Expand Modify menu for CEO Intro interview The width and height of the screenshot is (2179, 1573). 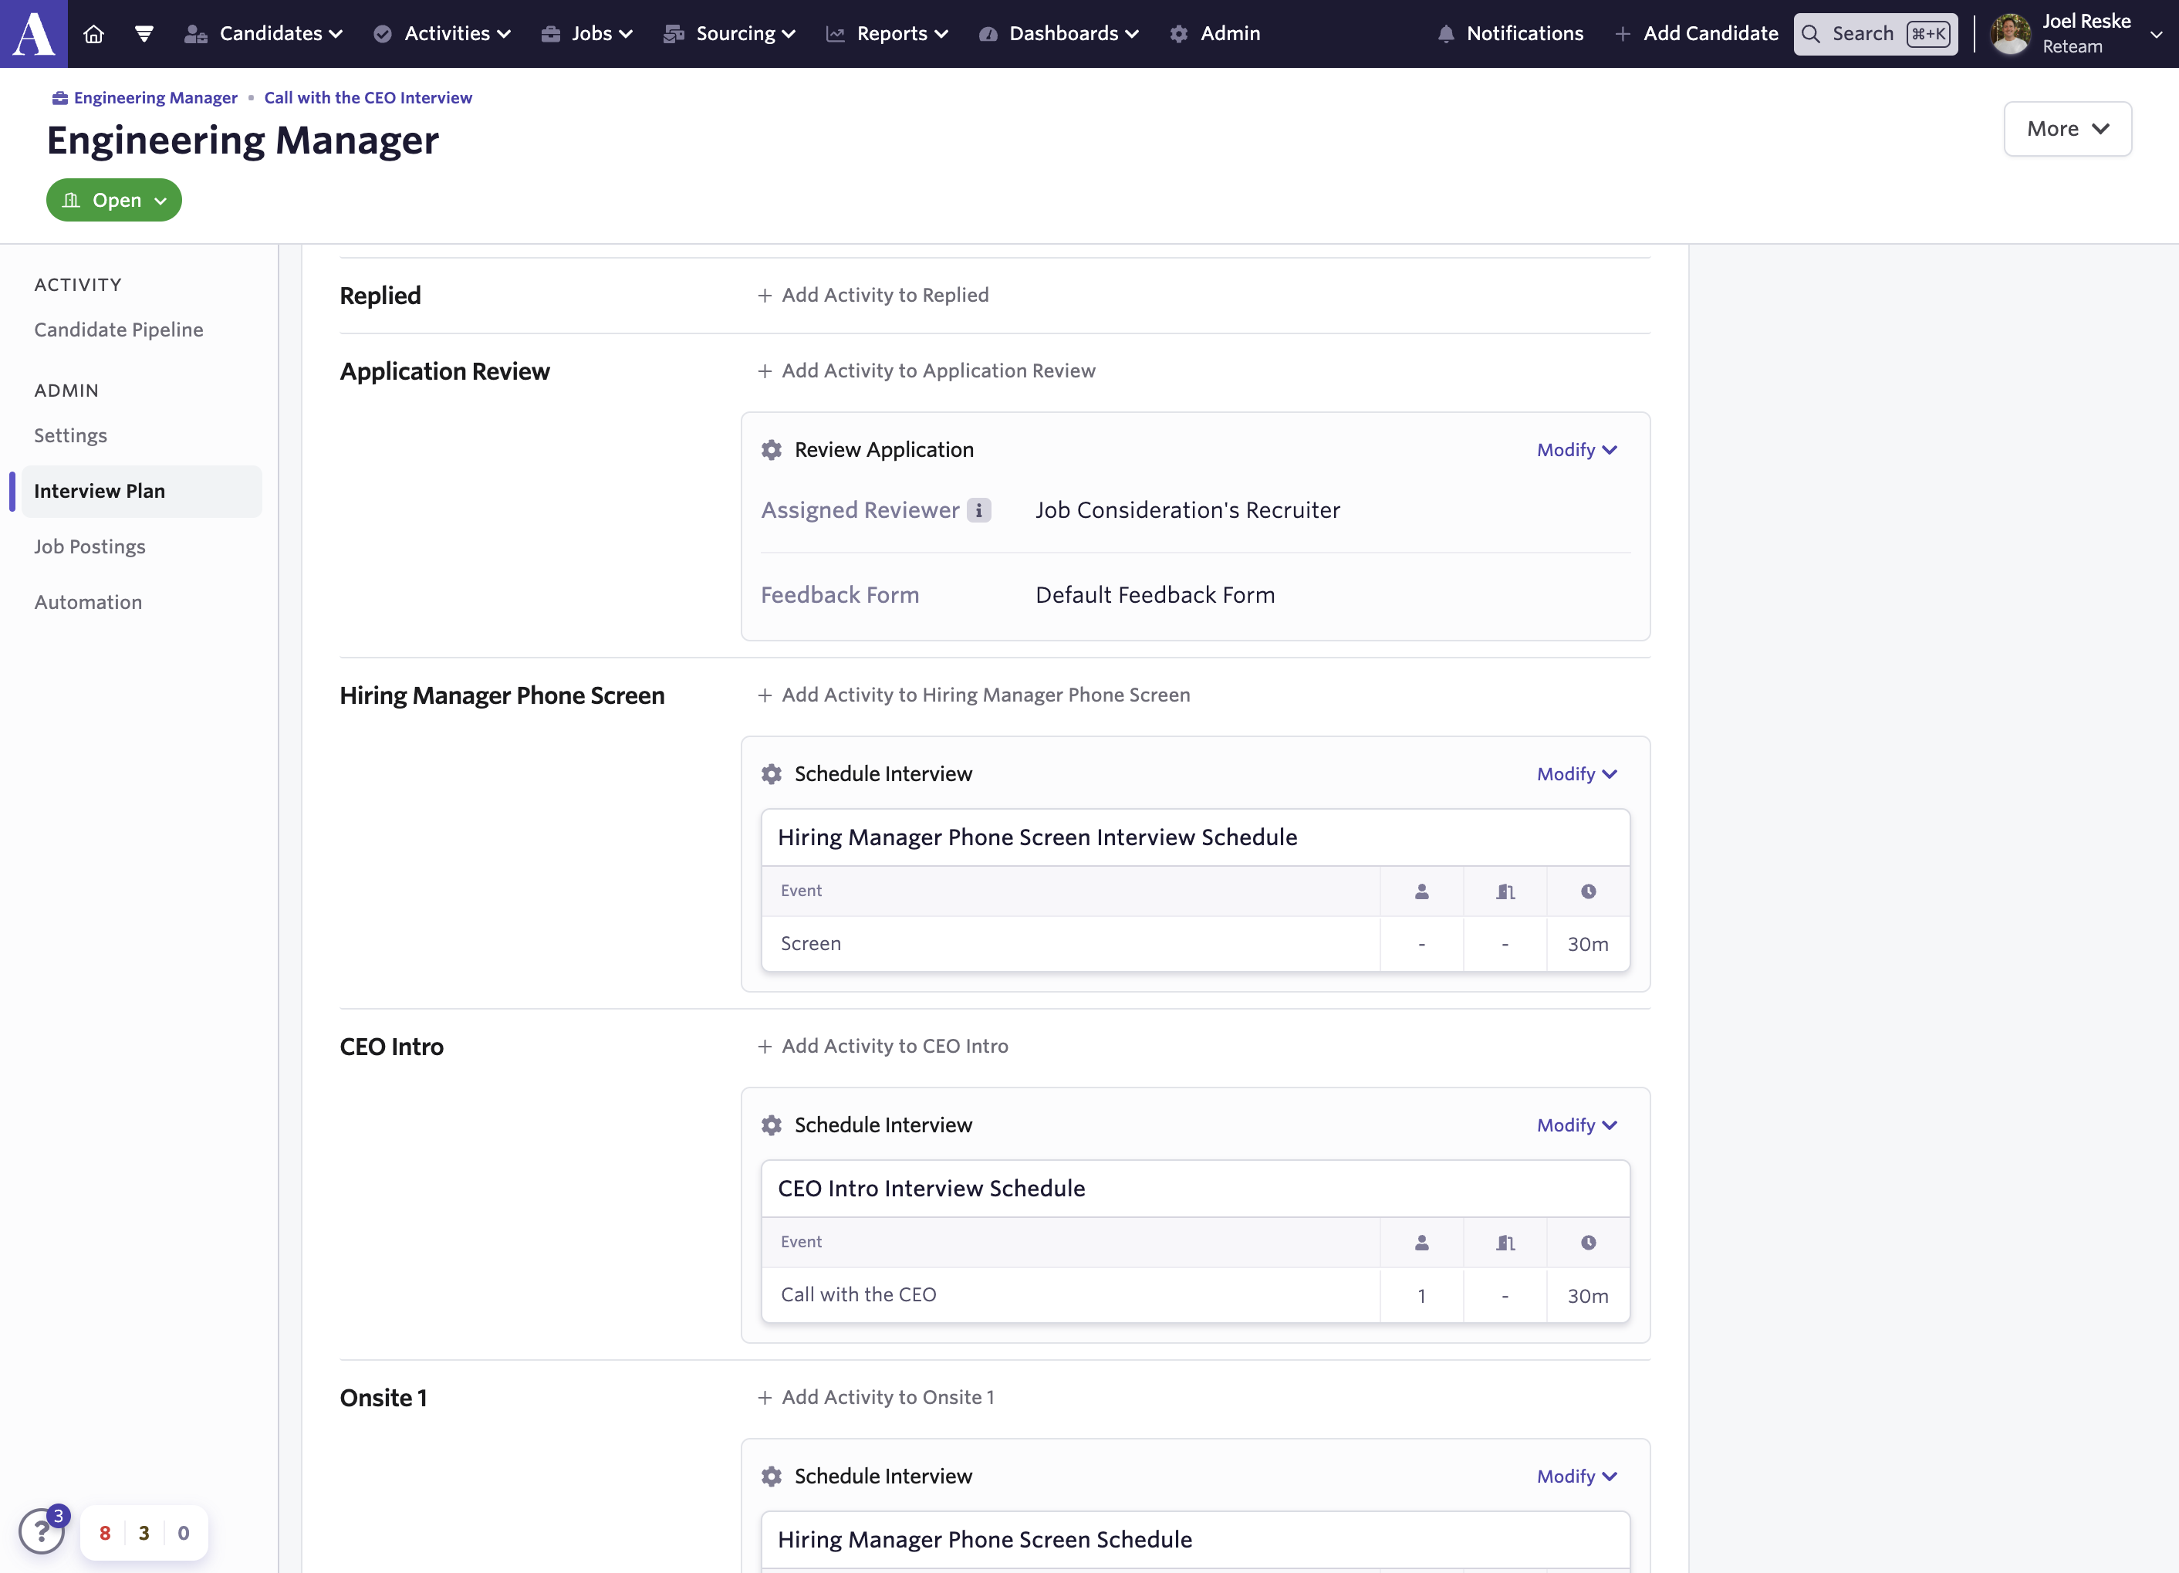coord(1576,1125)
